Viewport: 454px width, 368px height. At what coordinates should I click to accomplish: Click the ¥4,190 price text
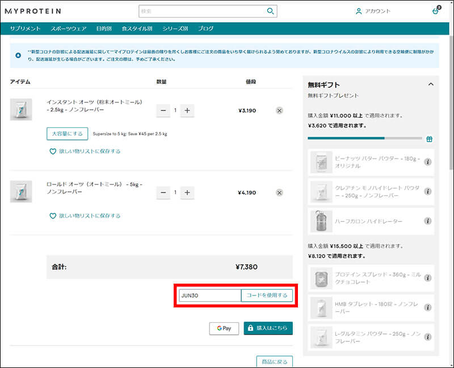click(247, 192)
